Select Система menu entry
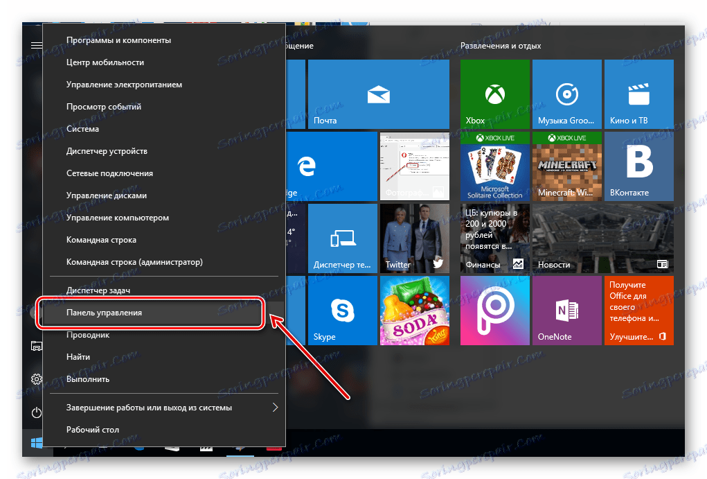707x479 pixels. 164,129
